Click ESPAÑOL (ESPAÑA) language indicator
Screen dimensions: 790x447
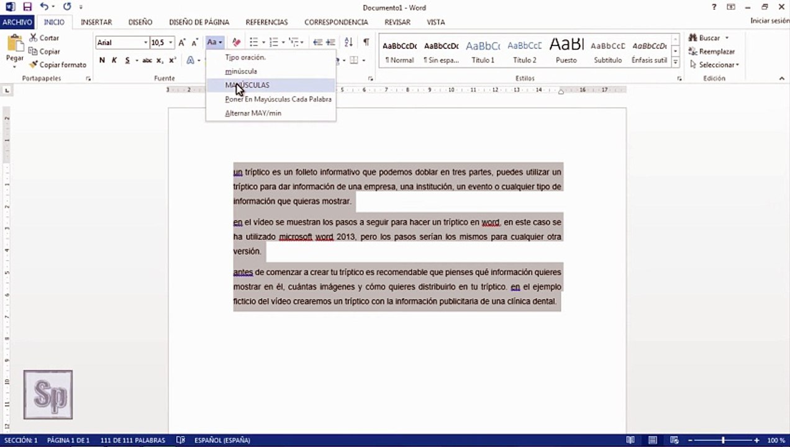click(x=222, y=440)
